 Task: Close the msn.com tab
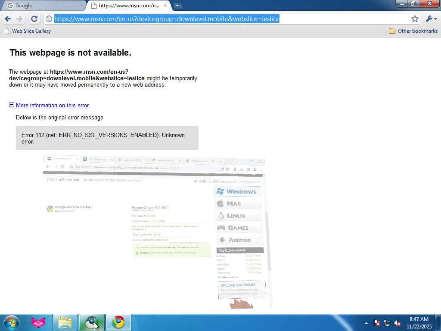coord(165,5)
